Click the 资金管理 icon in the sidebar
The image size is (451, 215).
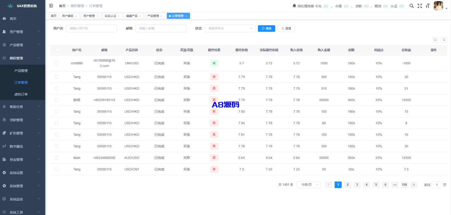coord(4,159)
